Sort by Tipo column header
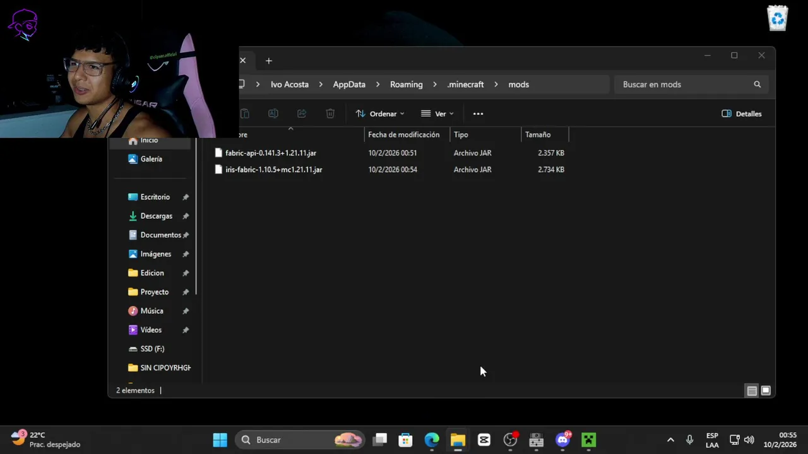The width and height of the screenshot is (808, 454). [485, 134]
